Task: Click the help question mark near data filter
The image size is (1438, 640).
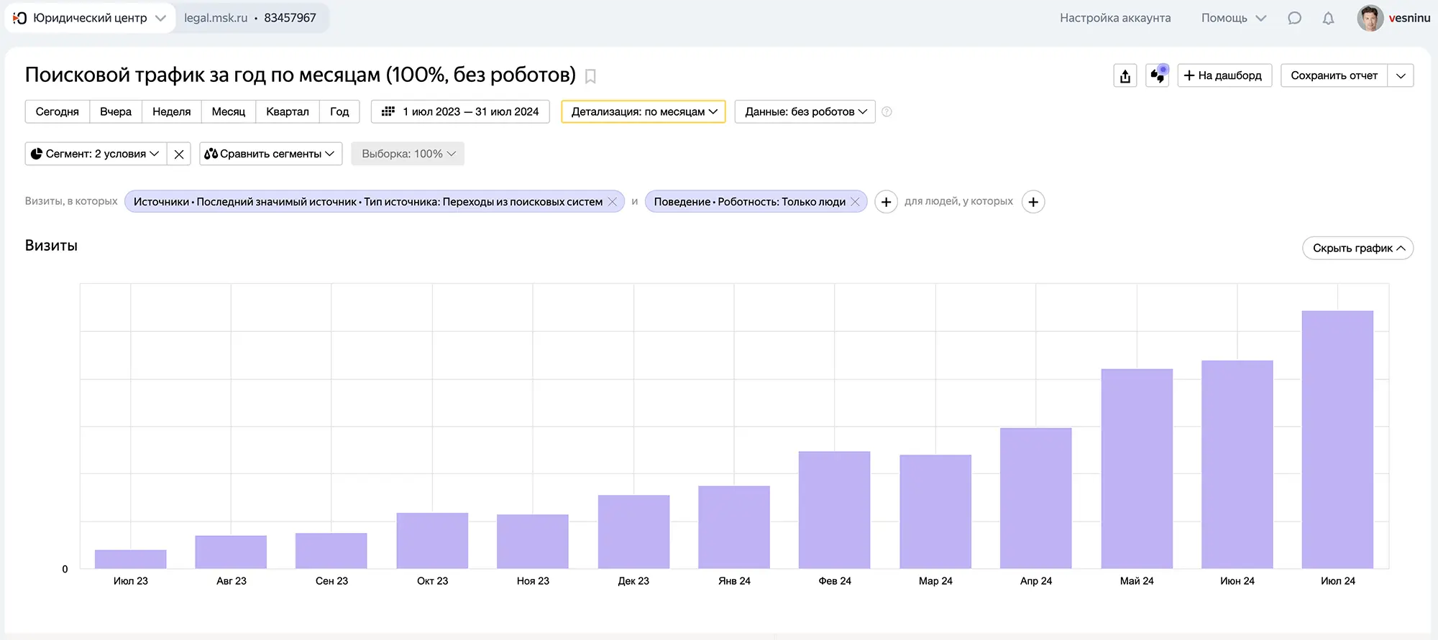Action: pyautogui.click(x=887, y=112)
